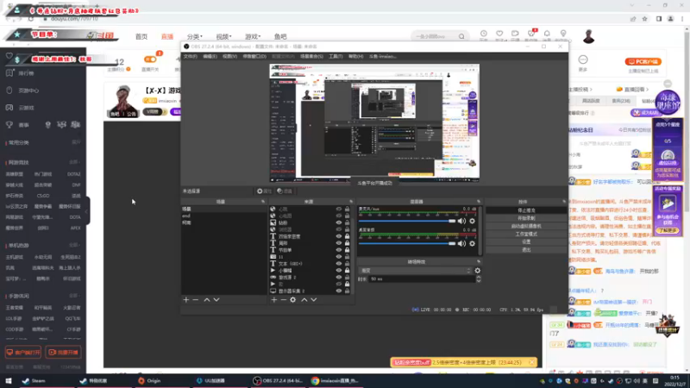Open mic/Aux audio settings gear

click(472, 221)
